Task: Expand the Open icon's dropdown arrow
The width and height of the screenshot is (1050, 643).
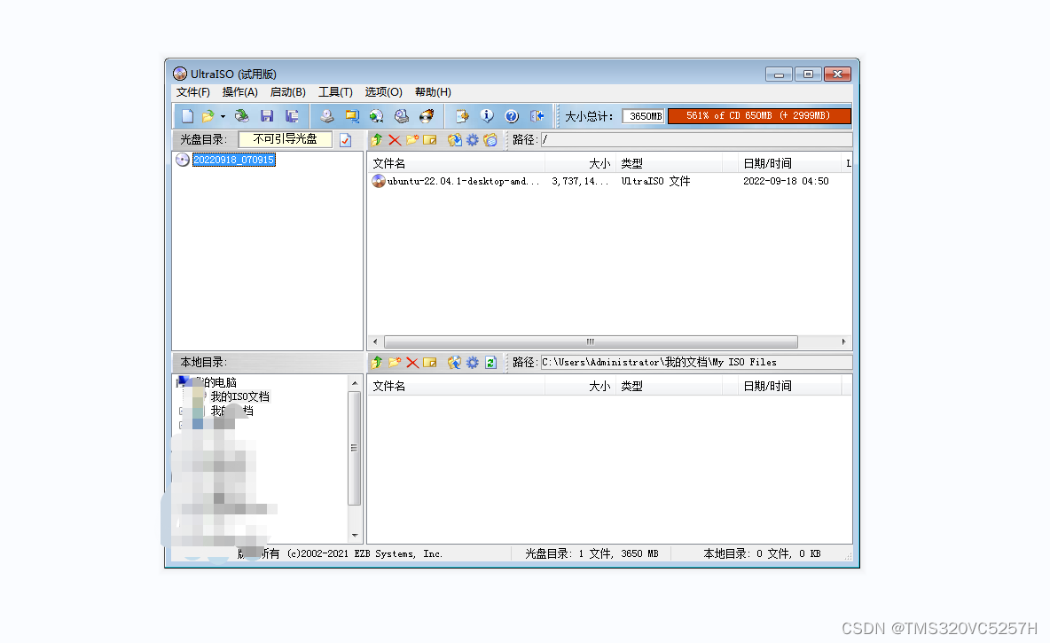Action: coord(223,116)
